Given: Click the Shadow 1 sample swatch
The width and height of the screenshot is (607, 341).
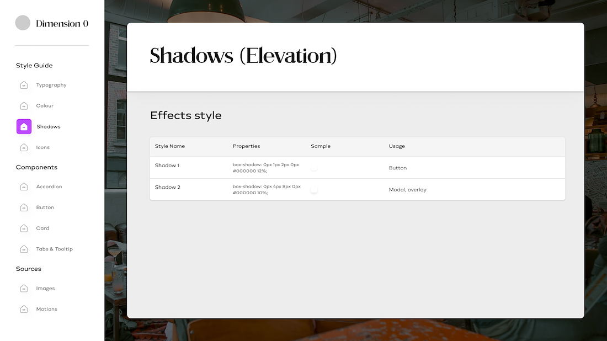Looking at the screenshot, I should tap(314, 168).
